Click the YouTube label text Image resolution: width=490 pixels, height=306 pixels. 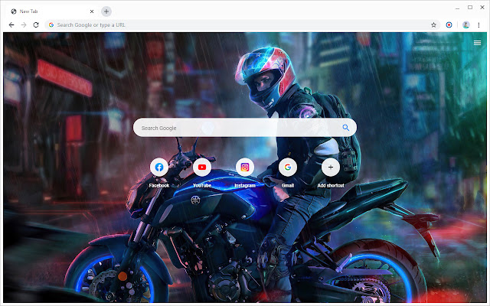[x=202, y=185]
